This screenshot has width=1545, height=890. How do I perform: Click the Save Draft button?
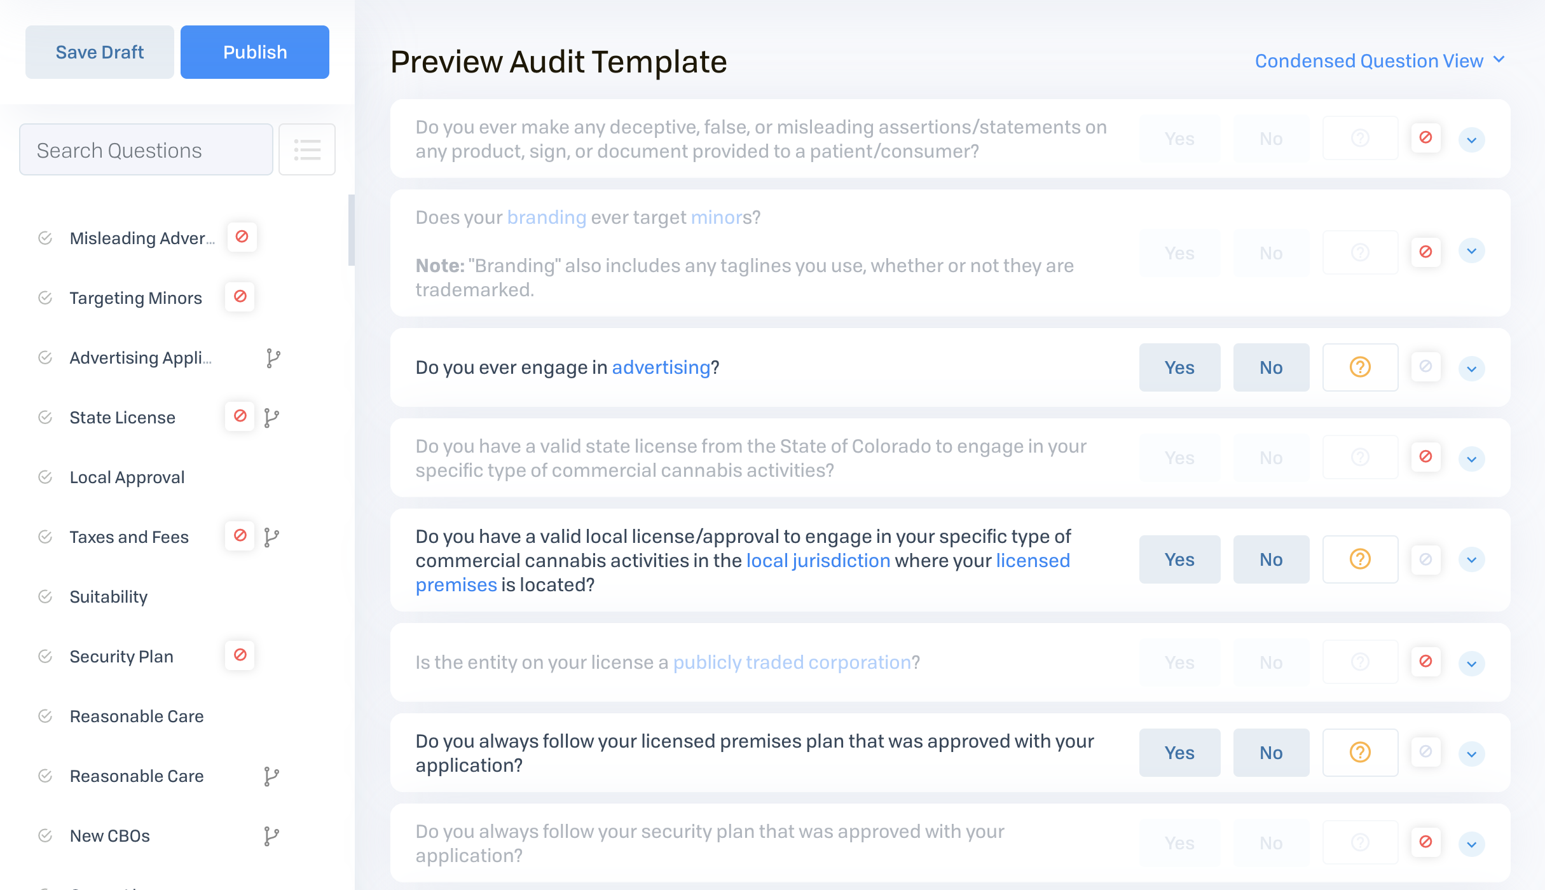click(100, 52)
